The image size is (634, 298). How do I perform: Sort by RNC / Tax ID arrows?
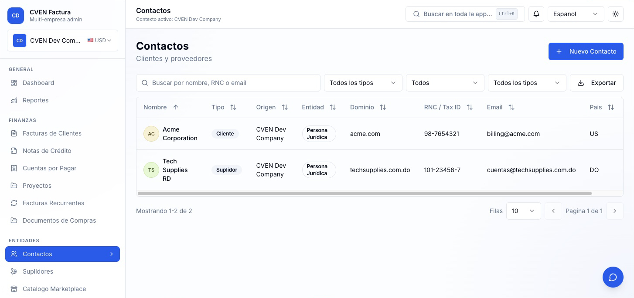click(470, 107)
